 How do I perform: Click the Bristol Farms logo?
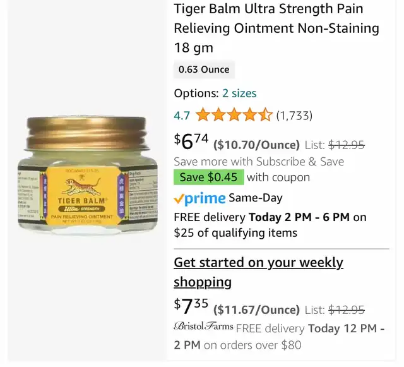[203, 326]
